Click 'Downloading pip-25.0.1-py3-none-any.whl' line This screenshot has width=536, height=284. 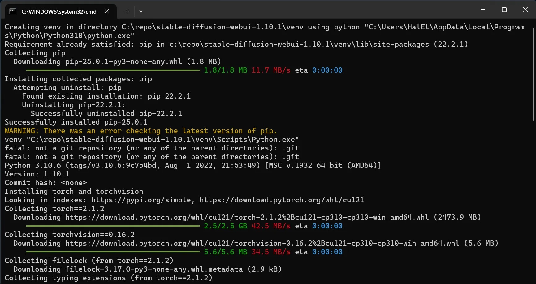coord(117,61)
